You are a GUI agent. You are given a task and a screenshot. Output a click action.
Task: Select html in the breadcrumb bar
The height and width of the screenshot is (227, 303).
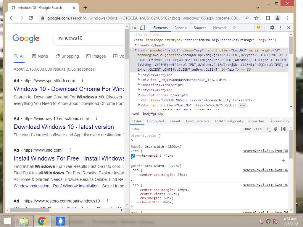coord(135,113)
